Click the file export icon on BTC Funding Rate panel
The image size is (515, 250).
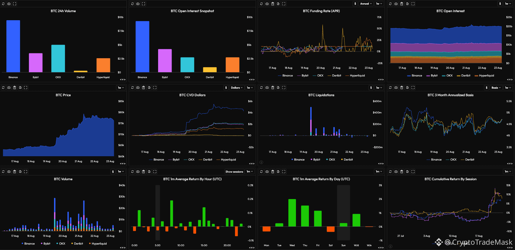coord(278,4)
